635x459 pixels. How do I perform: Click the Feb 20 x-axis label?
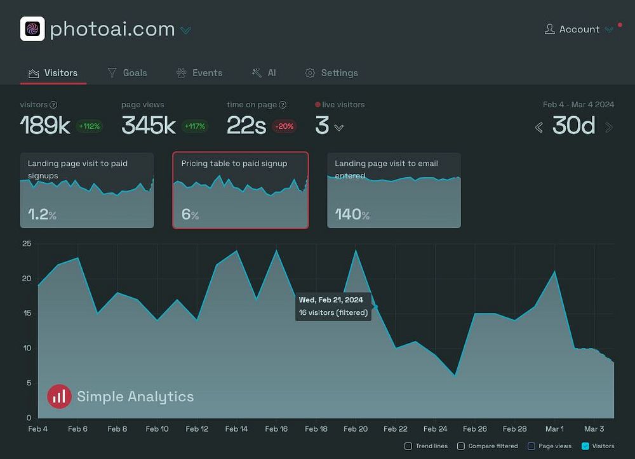(x=356, y=429)
